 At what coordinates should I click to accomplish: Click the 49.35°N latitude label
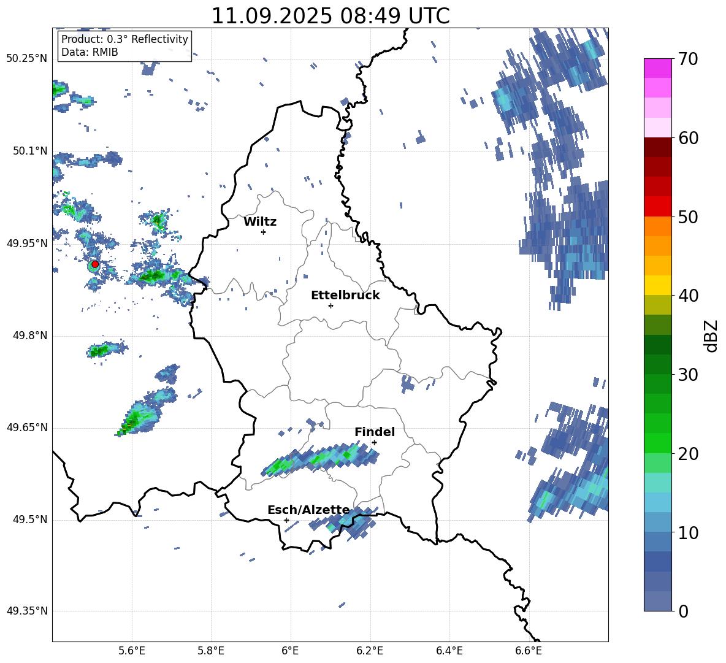[26, 611]
